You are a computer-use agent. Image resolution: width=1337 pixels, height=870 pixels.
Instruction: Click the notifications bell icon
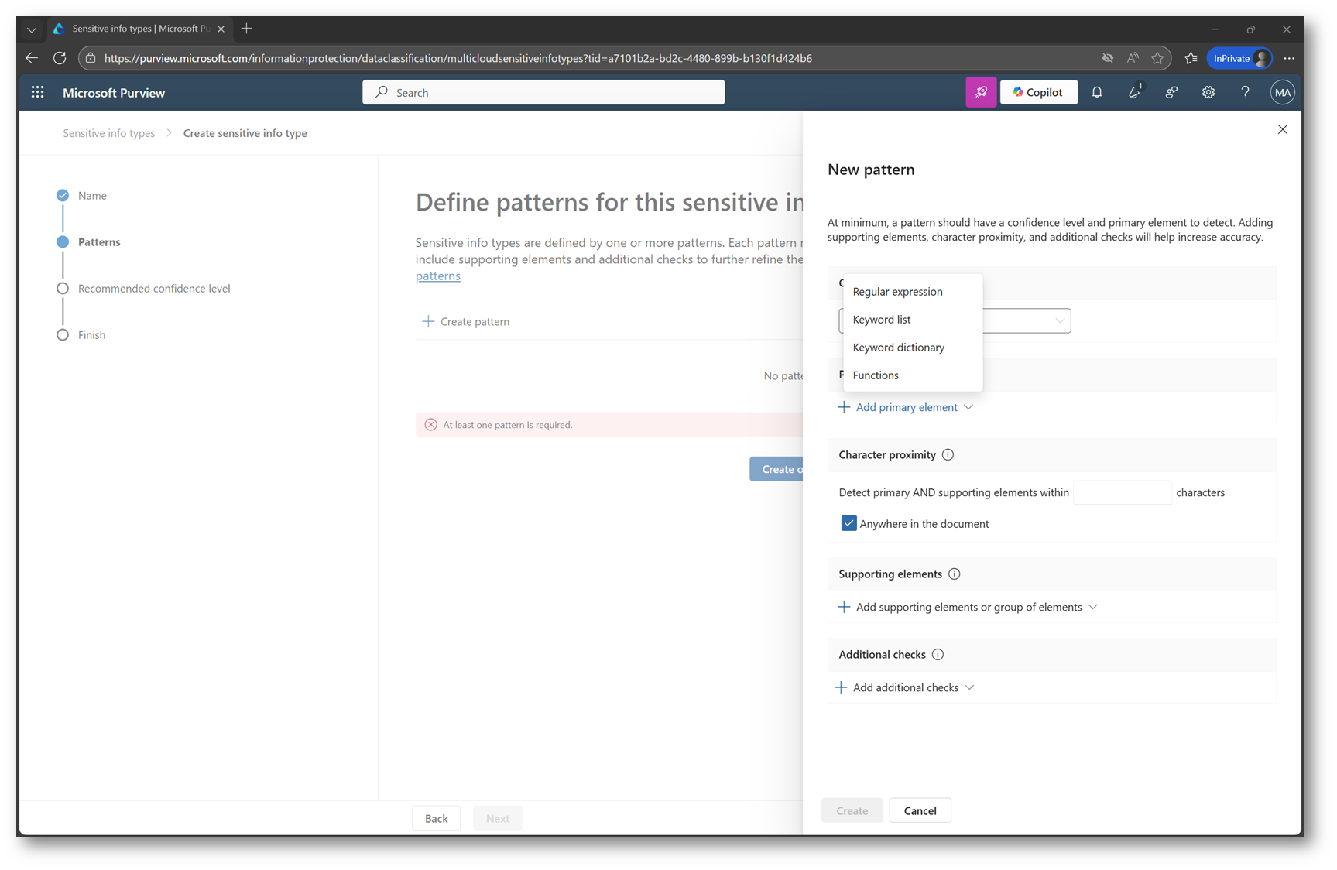(1097, 92)
